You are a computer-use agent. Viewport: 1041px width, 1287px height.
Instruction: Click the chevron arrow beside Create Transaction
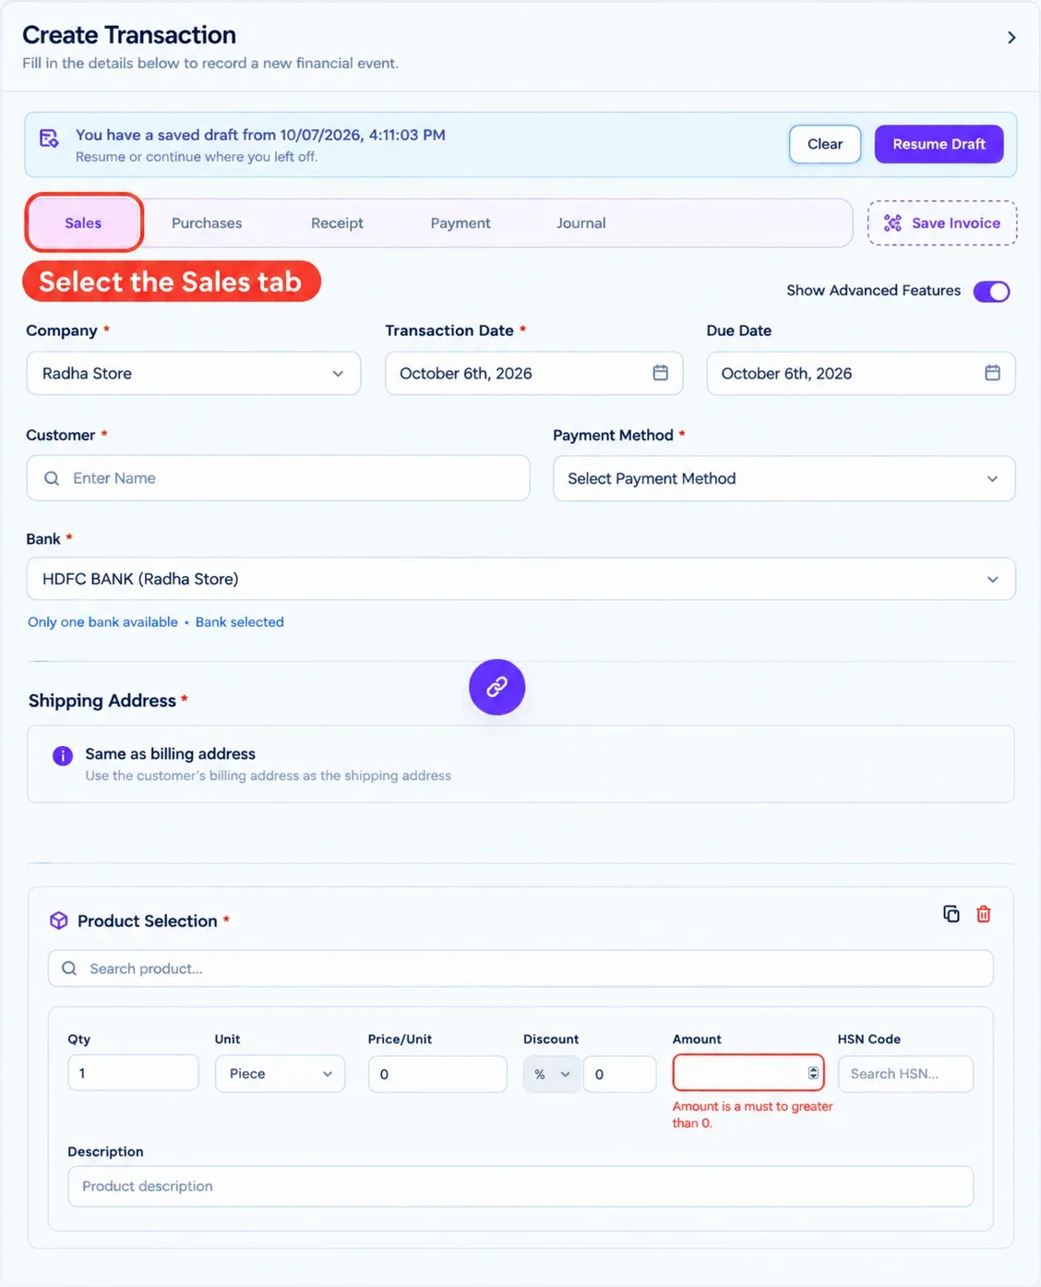click(1011, 38)
